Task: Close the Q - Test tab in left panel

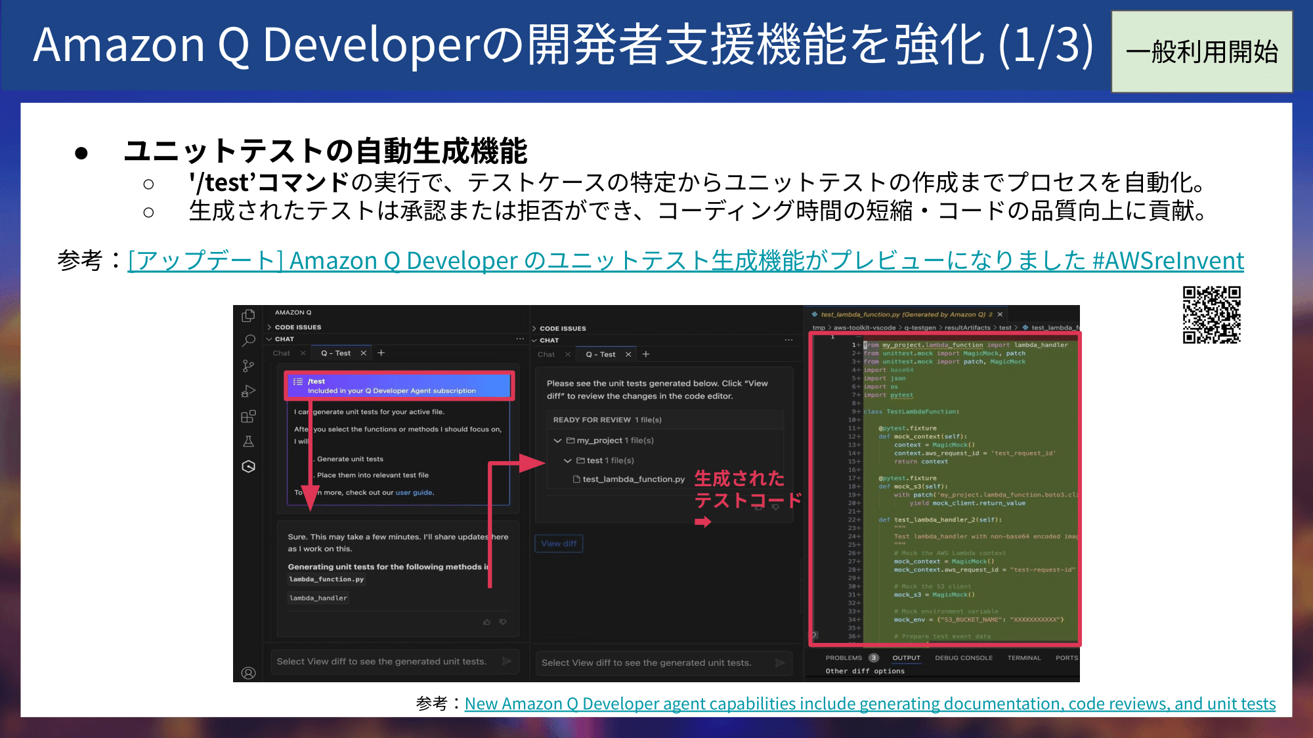Action: tap(363, 353)
